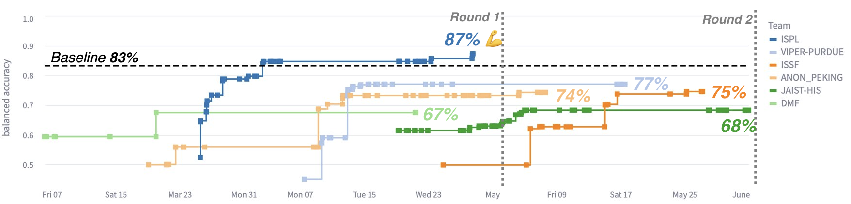Click the VIPER-PURDUE light blue legend swatch

(x=773, y=52)
